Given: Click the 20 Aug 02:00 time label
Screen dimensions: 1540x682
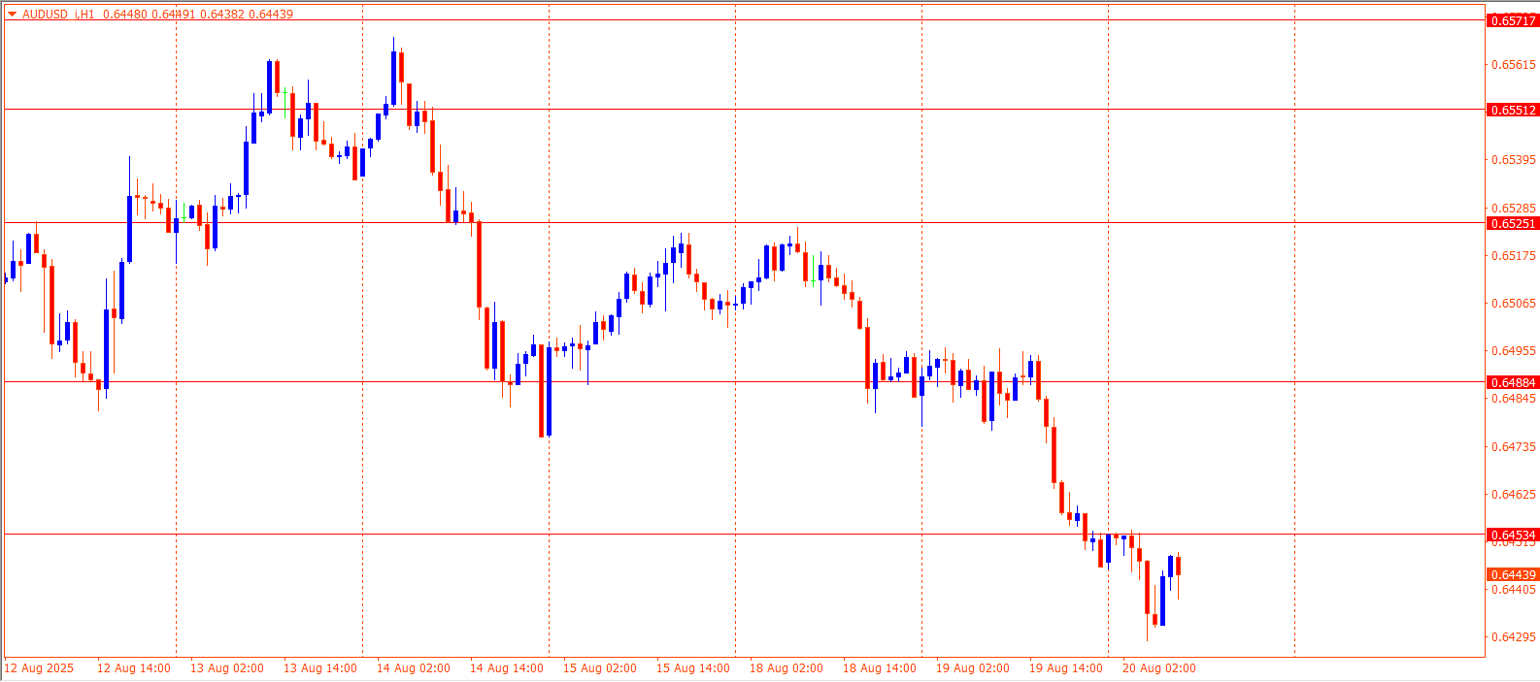Looking at the screenshot, I should coord(1159,668).
